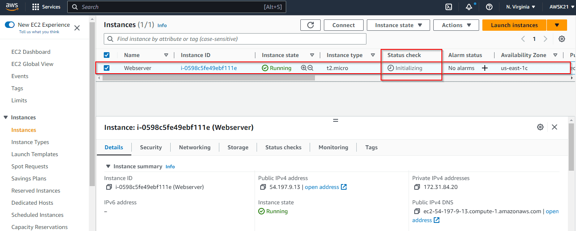
Task: Copy the private IPv4 address 172.31.84.20
Action: (x=417, y=187)
